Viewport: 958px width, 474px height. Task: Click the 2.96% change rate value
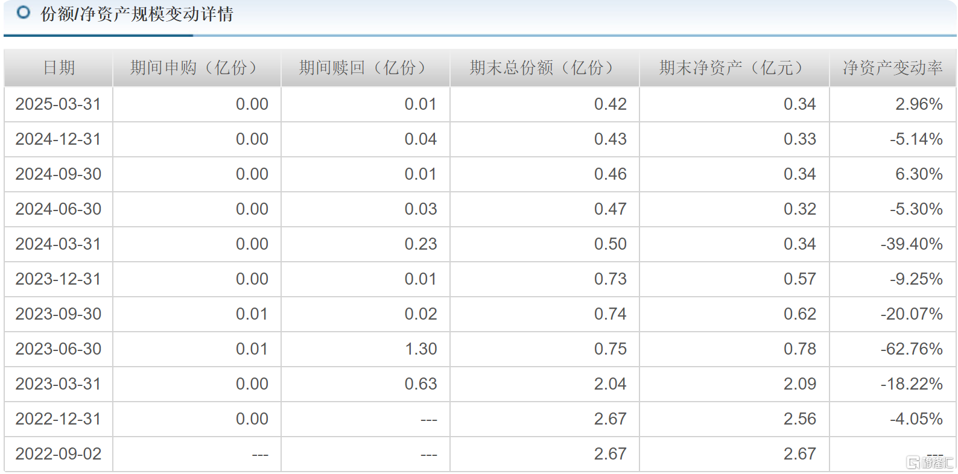[x=919, y=104]
